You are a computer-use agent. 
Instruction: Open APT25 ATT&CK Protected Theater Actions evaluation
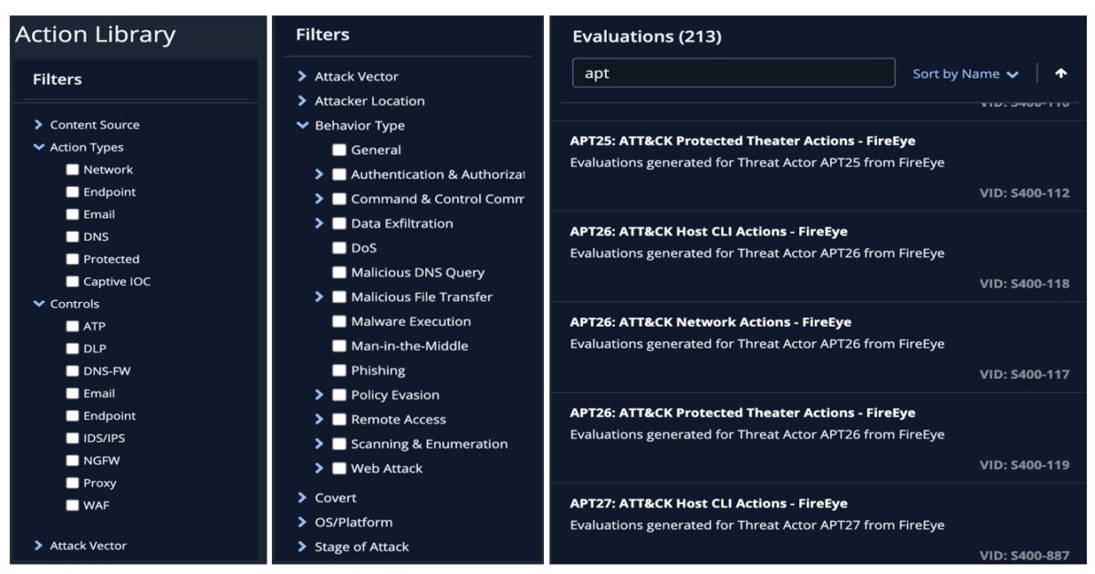pos(742,141)
